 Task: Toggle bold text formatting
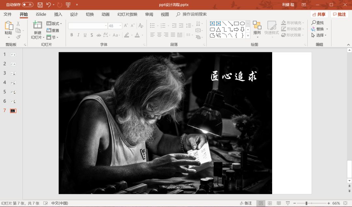point(71,35)
